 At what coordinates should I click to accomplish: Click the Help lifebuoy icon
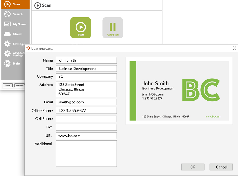click(x=7, y=64)
